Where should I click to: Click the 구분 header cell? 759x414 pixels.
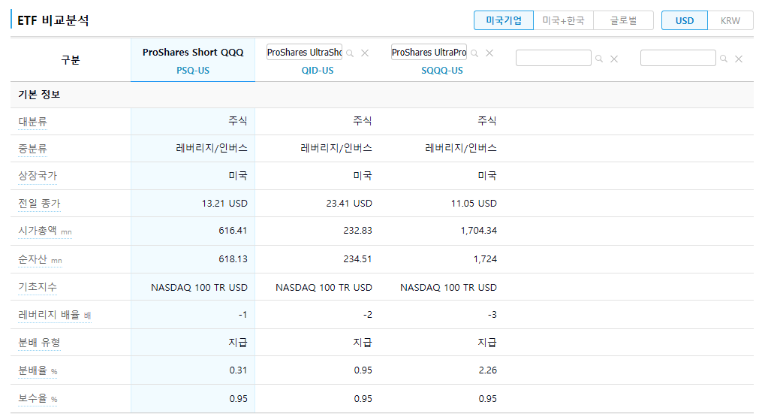(70, 60)
